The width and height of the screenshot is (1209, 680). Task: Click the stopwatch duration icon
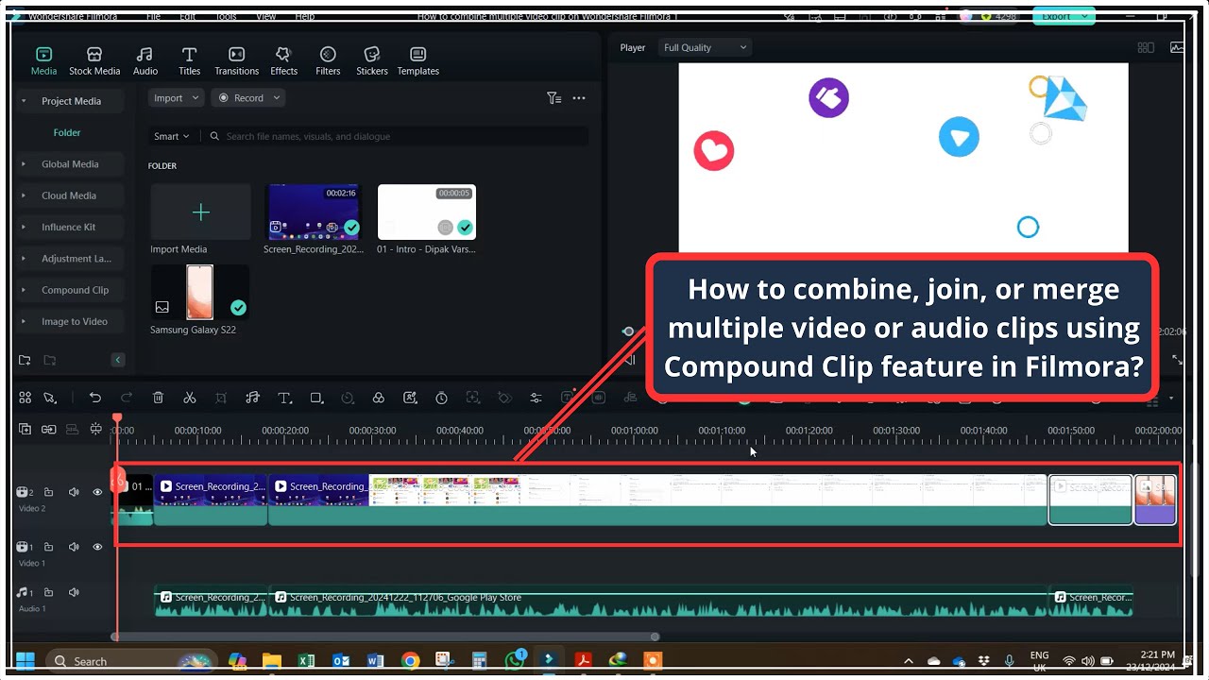441,398
